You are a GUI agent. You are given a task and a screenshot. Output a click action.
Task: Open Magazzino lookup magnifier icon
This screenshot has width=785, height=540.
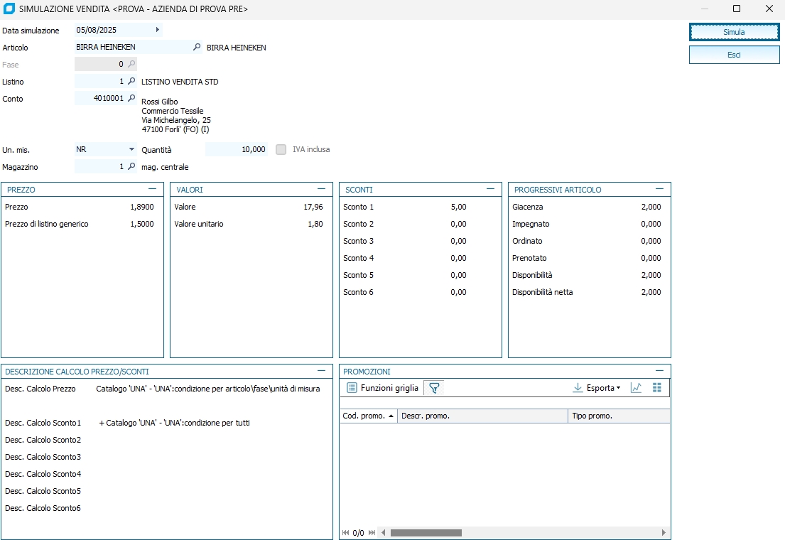coord(131,166)
